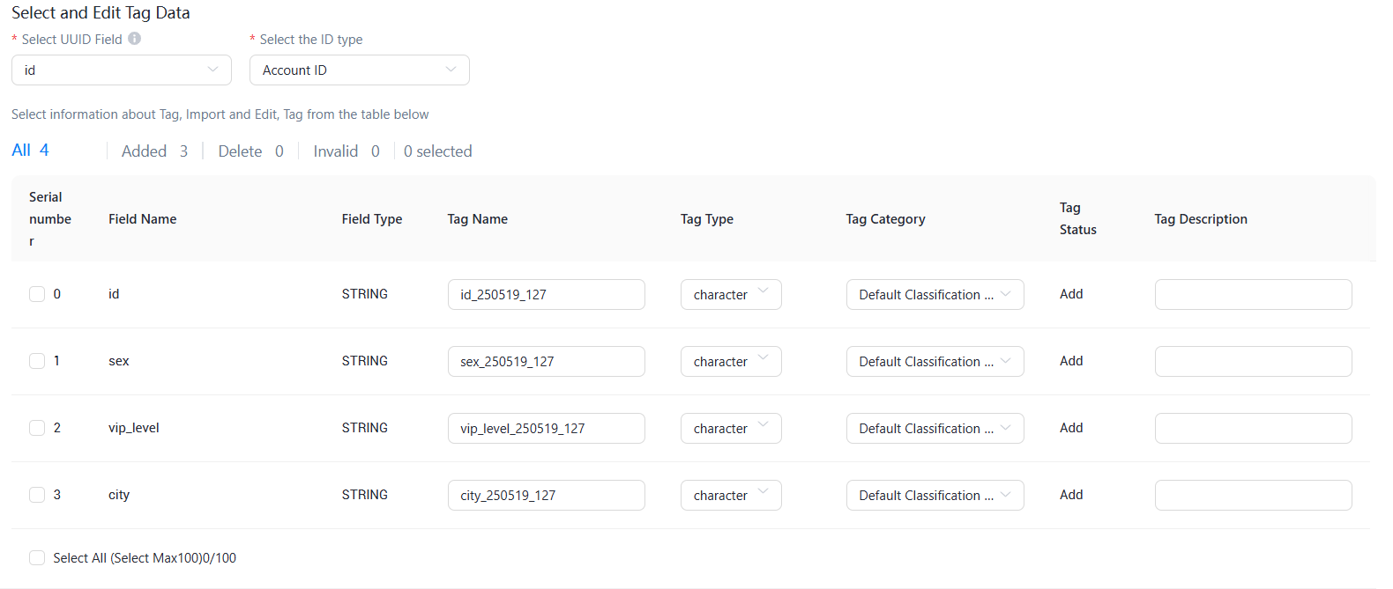Focus the Tag Description field for city row
The image size is (1393, 589).
(x=1253, y=496)
